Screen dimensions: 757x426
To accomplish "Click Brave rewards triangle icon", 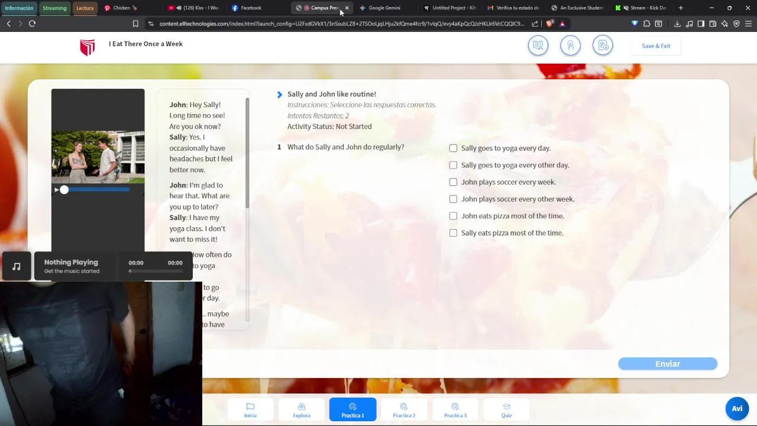I will [562, 24].
